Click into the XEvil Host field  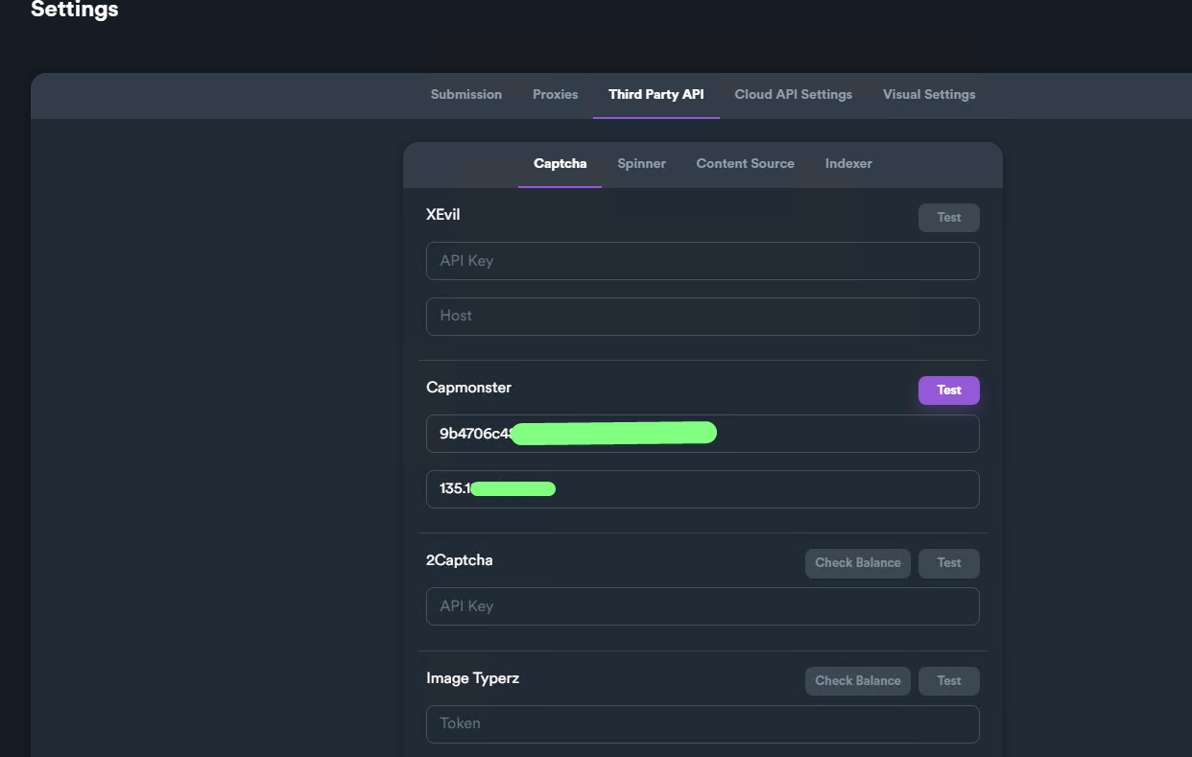(x=702, y=316)
